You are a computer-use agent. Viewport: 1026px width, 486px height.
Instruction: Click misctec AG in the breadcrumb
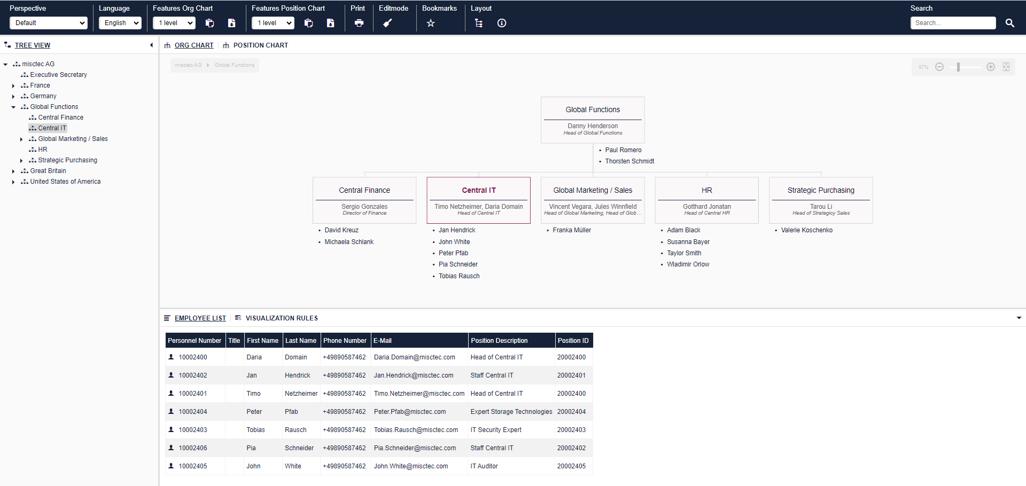point(188,65)
